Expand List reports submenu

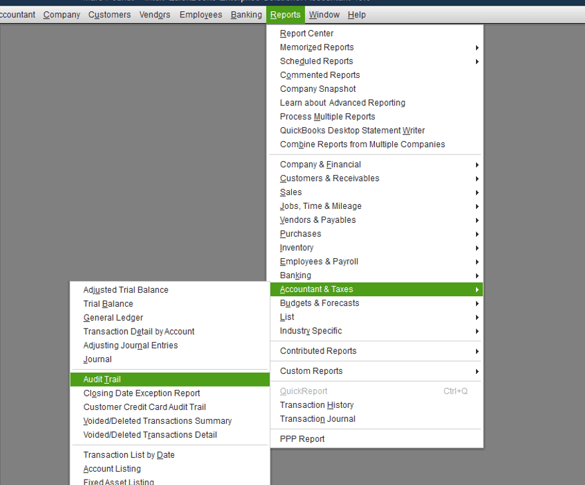pos(376,317)
